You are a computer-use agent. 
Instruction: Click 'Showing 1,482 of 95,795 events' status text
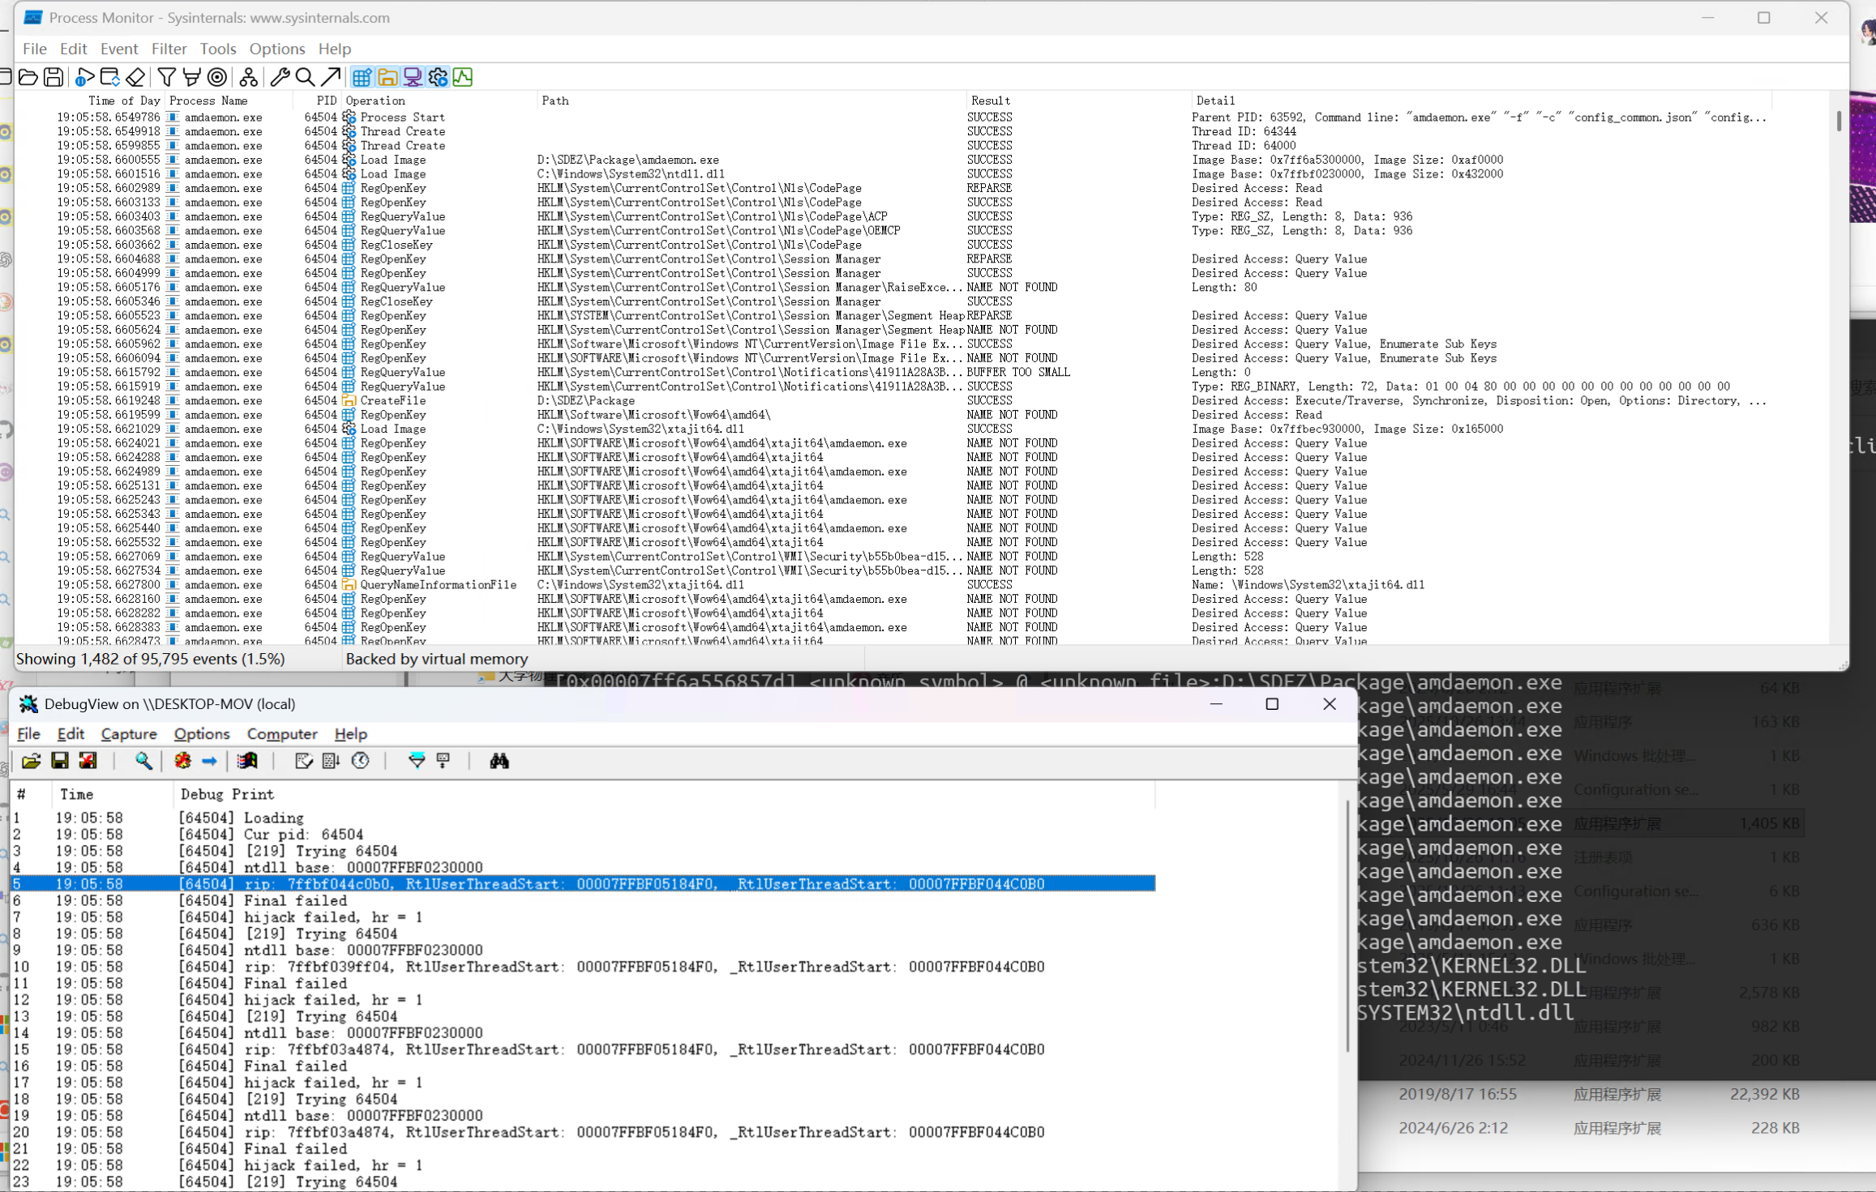pyautogui.click(x=151, y=659)
